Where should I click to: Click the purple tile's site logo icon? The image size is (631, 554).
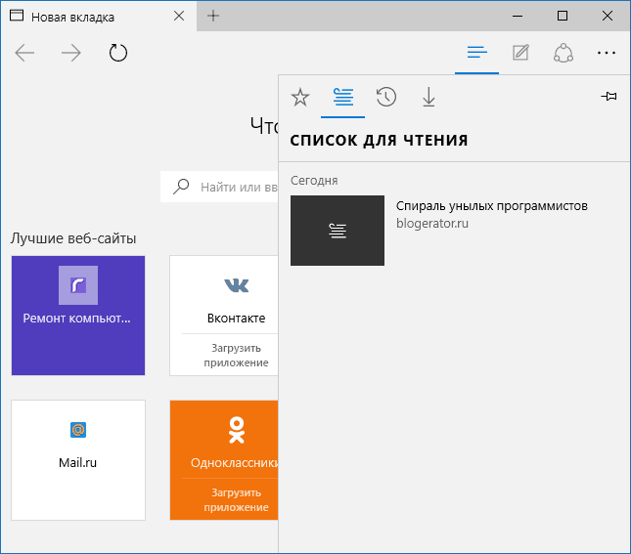pos(78,285)
